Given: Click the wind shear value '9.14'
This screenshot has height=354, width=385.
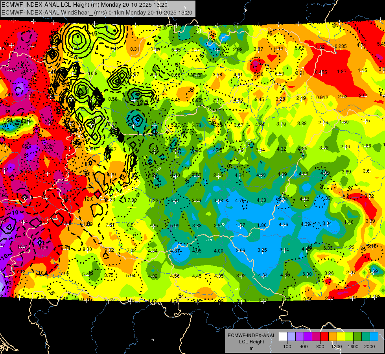Looking at the screenshot, I should [x=65, y=248].
